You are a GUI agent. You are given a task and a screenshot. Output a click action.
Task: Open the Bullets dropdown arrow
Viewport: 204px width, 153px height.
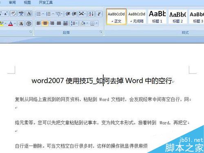43,14
